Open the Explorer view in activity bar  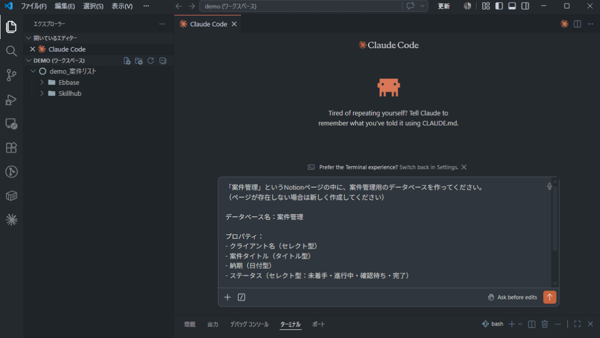(11, 27)
